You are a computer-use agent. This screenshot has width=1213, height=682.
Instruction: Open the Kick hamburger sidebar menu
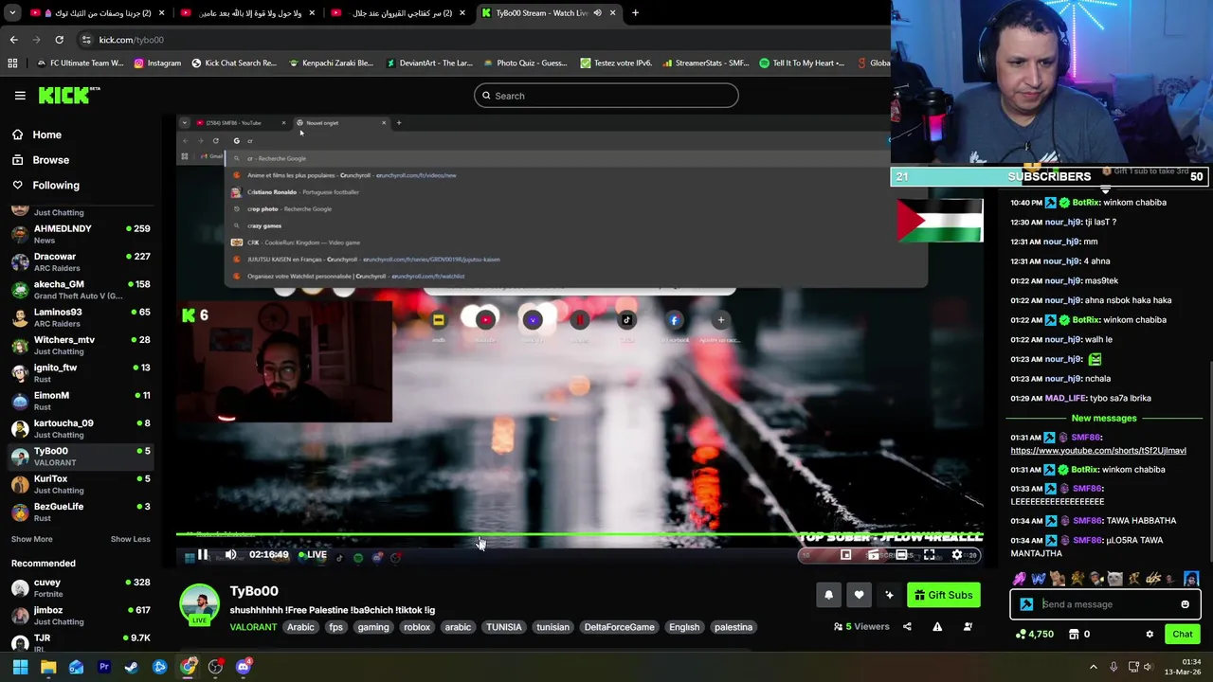(x=20, y=95)
